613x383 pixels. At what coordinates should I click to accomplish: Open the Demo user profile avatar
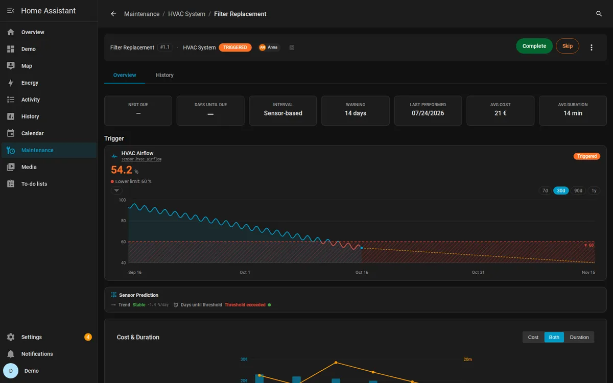11,371
